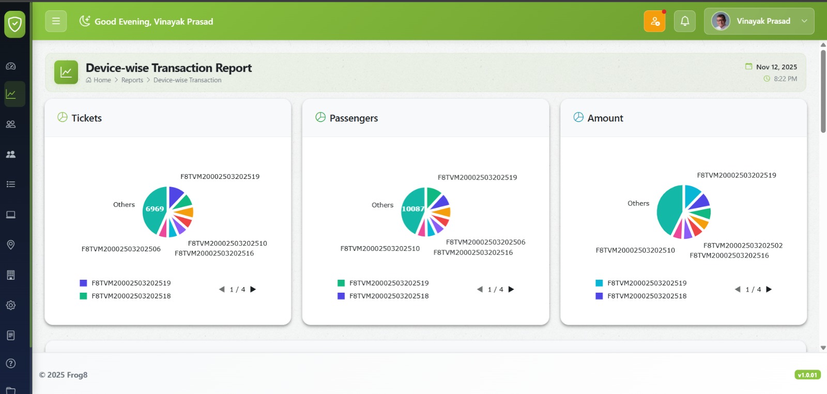Click the hamburger menu button in header
Image resolution: width=827 pixels, height=394 pixels.
coord(56,21)
